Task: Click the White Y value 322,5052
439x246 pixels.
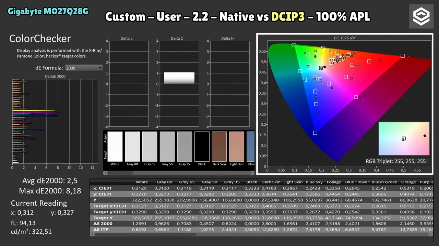Action: coord(141,200)
